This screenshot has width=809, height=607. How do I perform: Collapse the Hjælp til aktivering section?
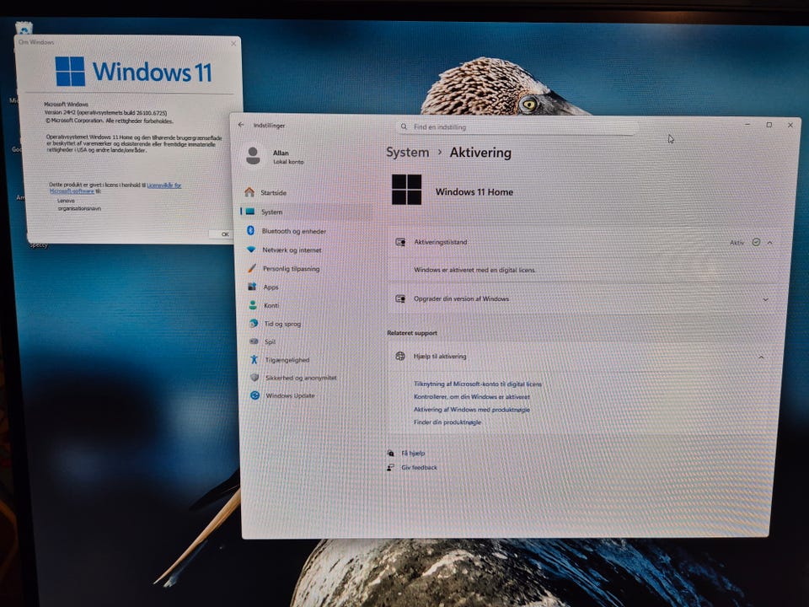pyautogui.click(x=761, y=357)
